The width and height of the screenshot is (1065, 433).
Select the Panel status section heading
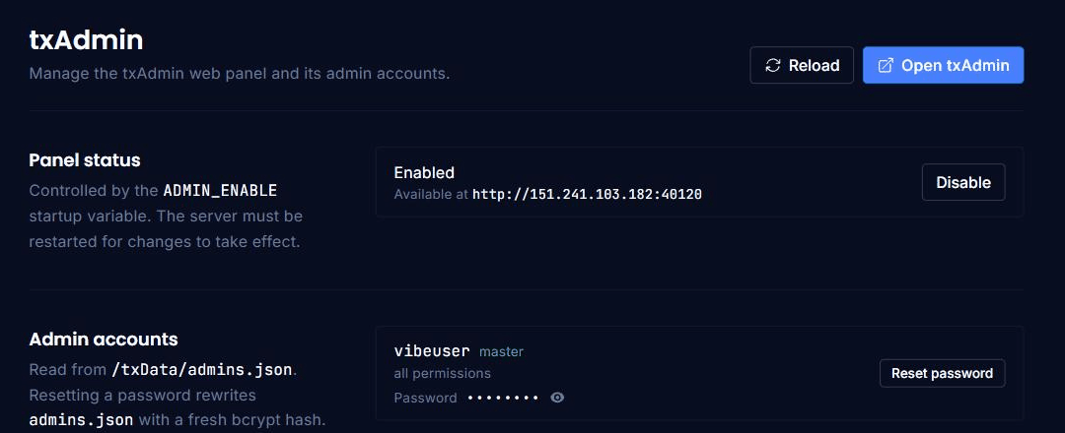[85, 160]
